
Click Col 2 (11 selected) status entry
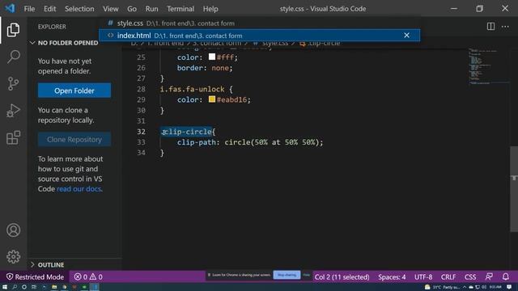tap(342, 276)
